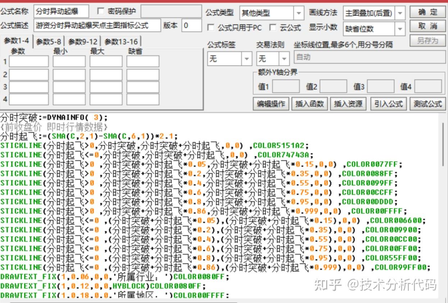
Task: Switch to the 参数13-16 tab
Action: (x=120, y=42)
